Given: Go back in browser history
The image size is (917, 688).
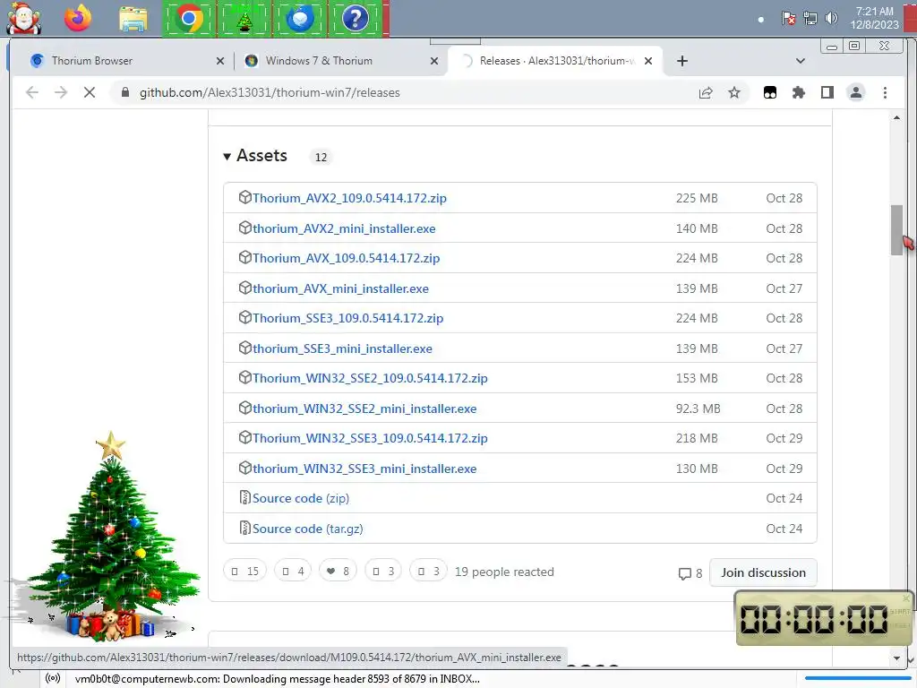Looking at the screenshot, I should [32, 92].
